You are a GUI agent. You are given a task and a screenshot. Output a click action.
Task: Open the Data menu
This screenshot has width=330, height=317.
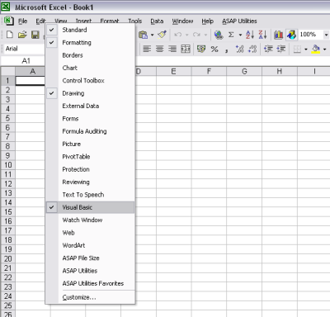(157, 21)
